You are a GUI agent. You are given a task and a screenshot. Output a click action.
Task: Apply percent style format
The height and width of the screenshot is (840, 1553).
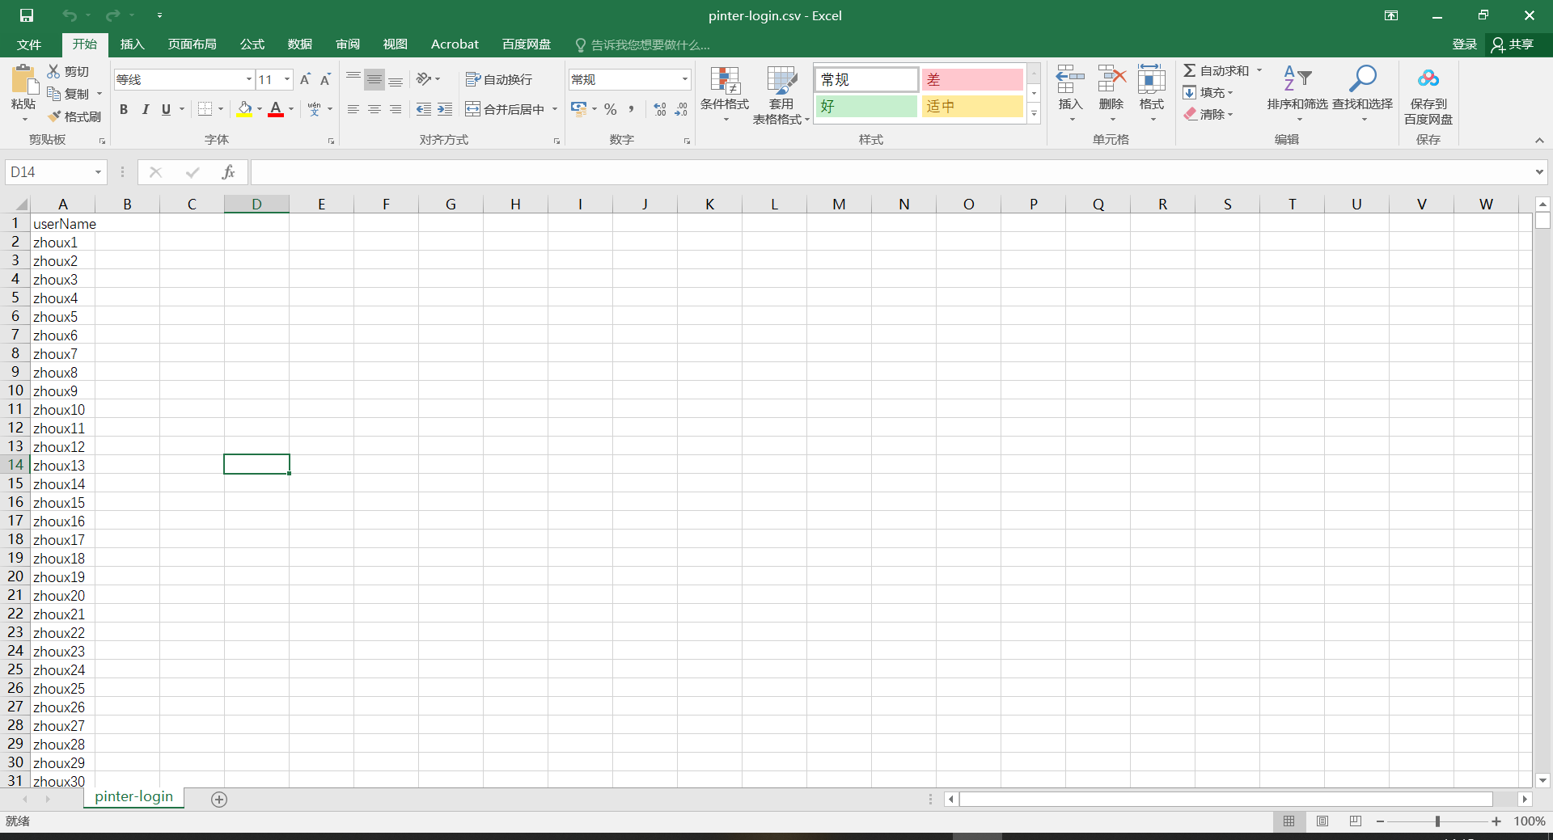pos(611,109)
